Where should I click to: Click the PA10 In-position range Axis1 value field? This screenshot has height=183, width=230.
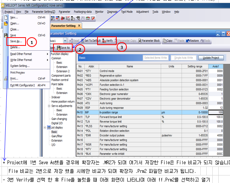(216, 112)
